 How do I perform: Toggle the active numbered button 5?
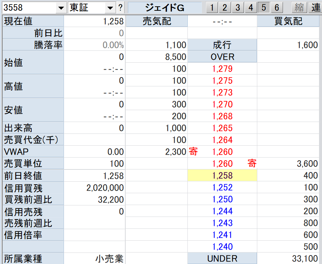(x=264, y=7)
